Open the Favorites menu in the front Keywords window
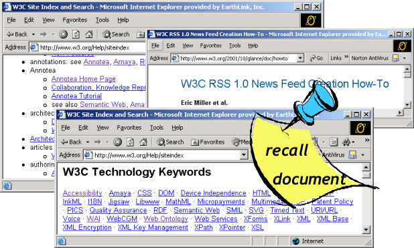The image size is (414, 248). point(129,128)
